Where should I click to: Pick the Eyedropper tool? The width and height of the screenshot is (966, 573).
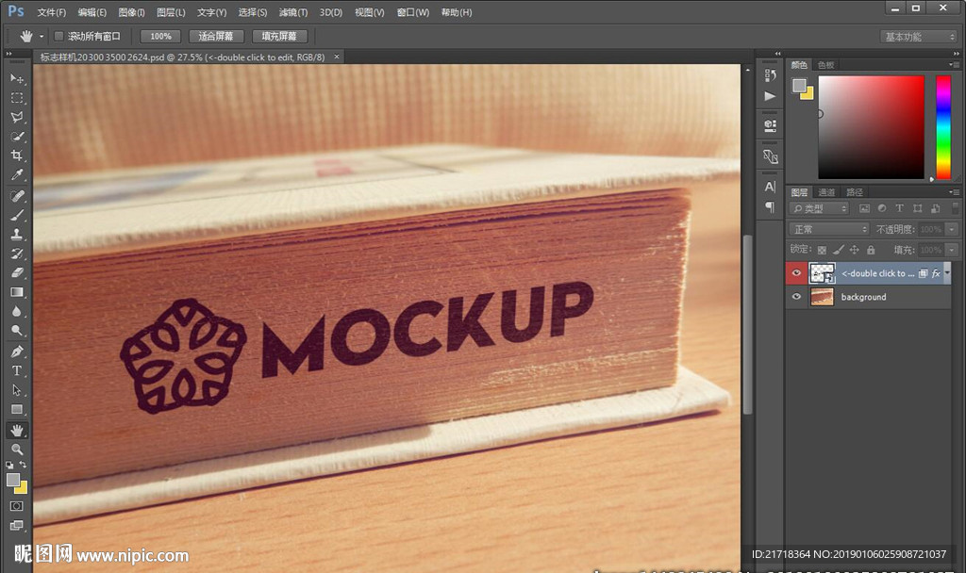coord(17,175)
